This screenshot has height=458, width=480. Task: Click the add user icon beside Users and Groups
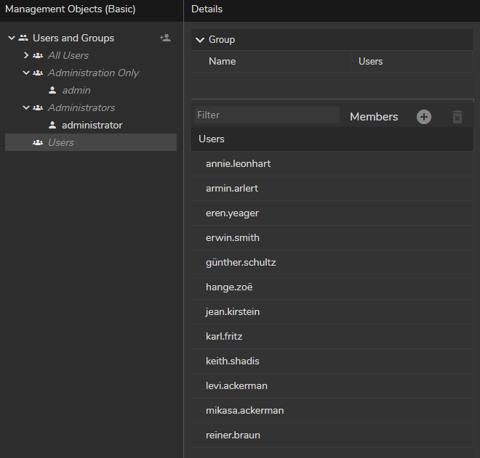(x=165, y=38)
